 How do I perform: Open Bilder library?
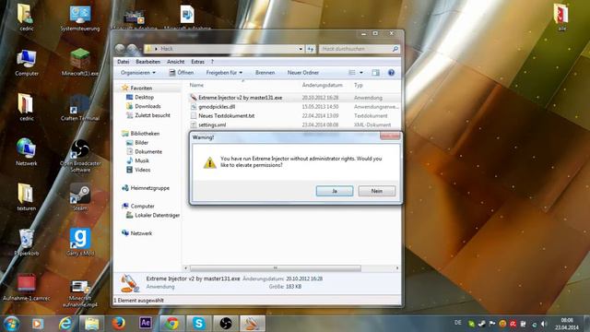click(141, 143)
